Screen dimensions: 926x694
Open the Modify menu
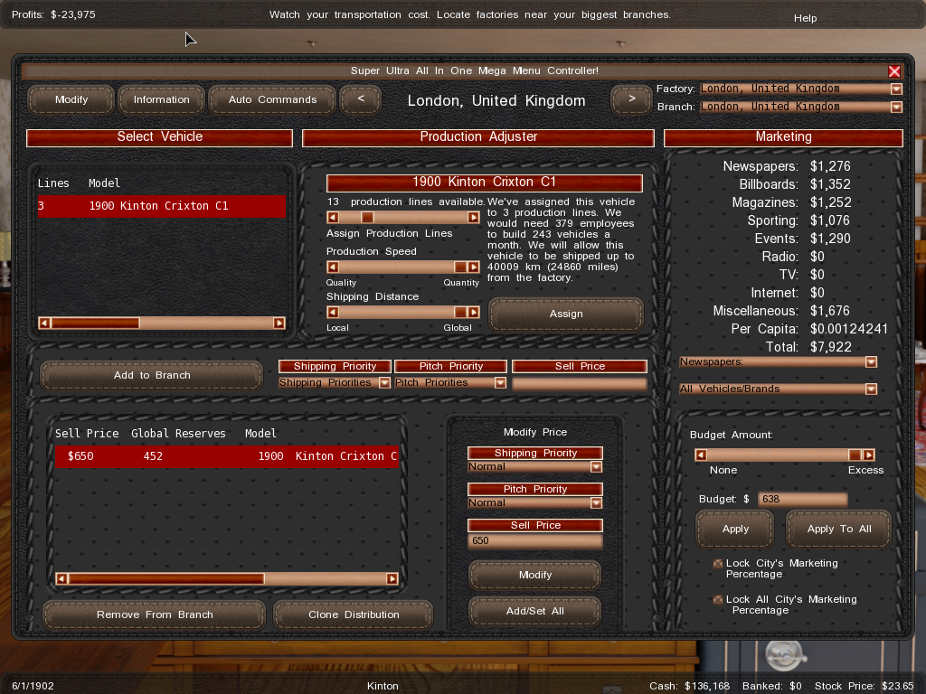tap(71, 99)
